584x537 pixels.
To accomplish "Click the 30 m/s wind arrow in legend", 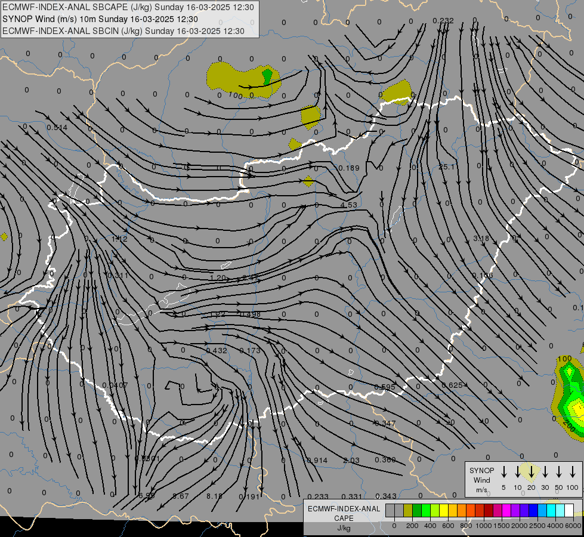I will coord(545,472).
